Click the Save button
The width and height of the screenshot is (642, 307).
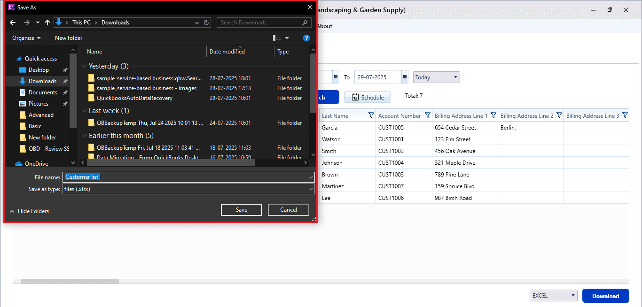tap(241, 209)
